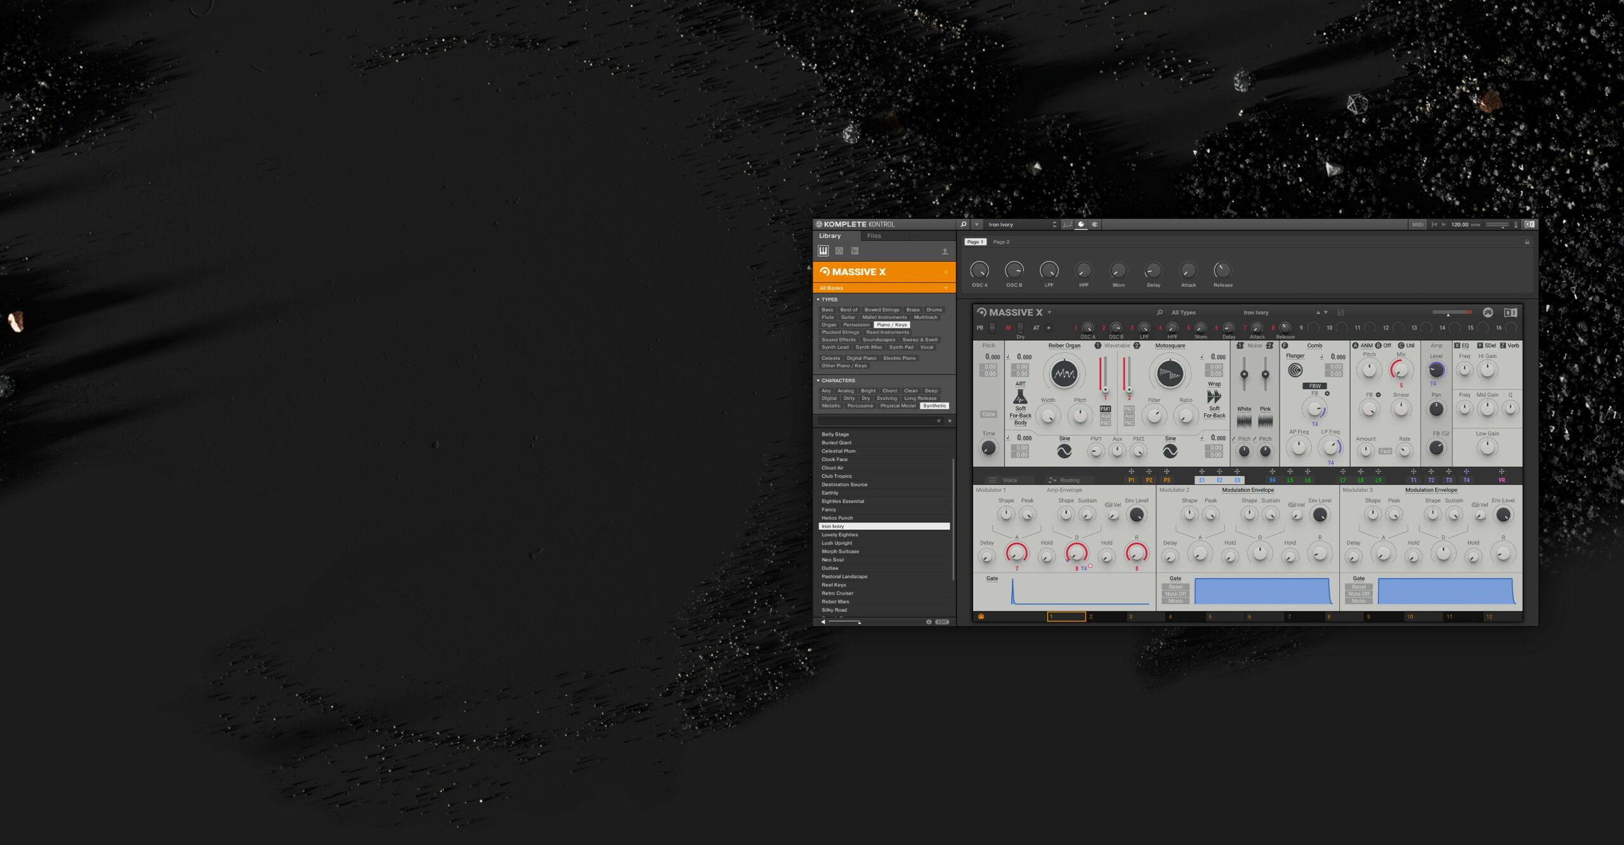The width and height of the screenshot is (1624, 845).
Task: Click the ART flask icon in oscillator 1
Action: pos(1020,397)
